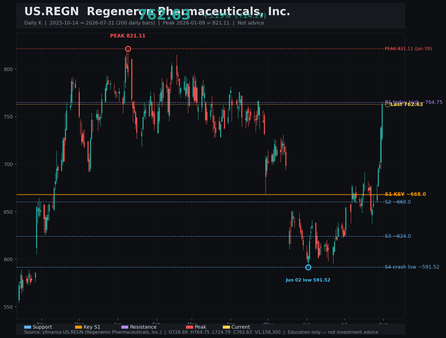Image resolution: width=446 pixels, height=338 pixels.
Task: Select the "Current" legend label
Action: [x=241, y=327]
